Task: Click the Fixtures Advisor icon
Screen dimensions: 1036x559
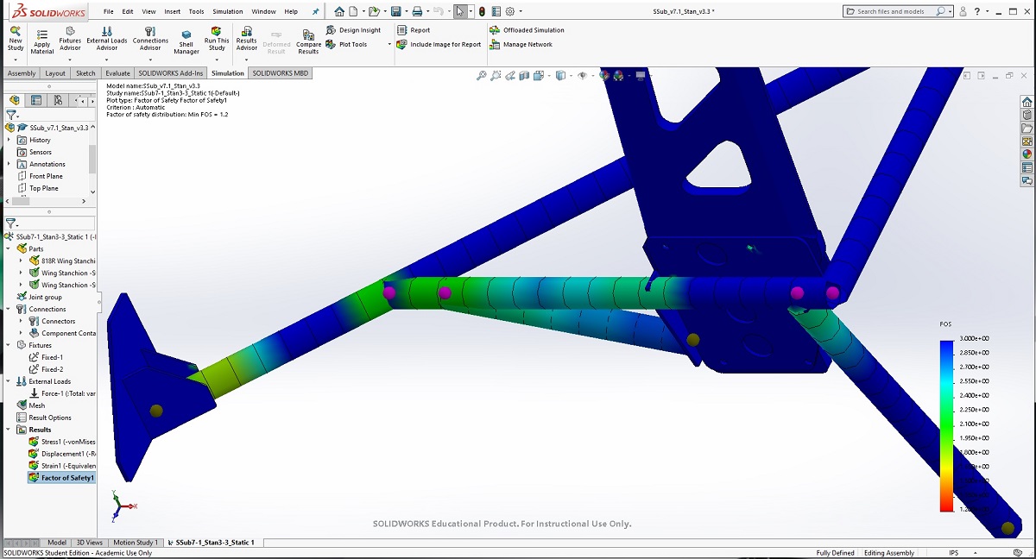Action: tap(70, 40)
